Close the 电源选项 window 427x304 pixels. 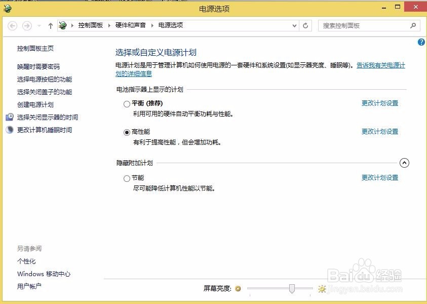pyautogui.click(x=415, y=7)
